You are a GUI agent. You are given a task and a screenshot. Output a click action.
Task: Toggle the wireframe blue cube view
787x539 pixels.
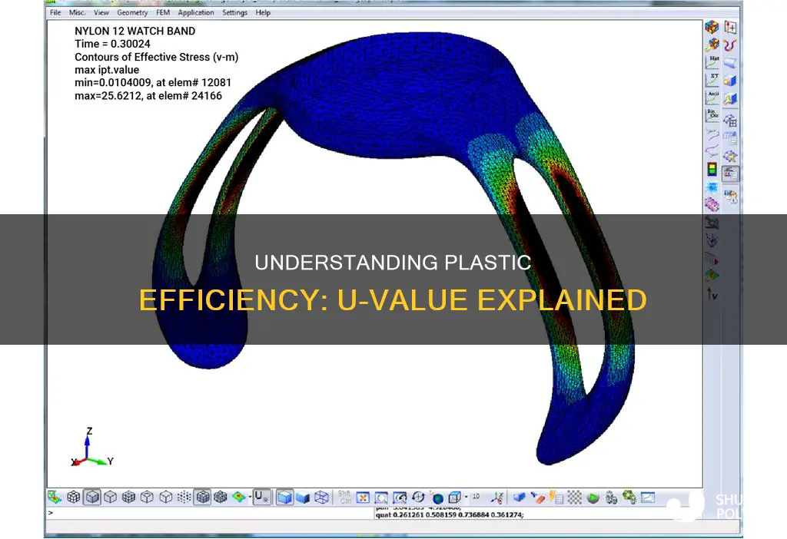[321, 497]
